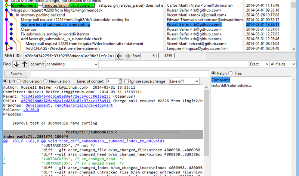Click the yellow graph node of development commit
This screenshot has height=176, width=299.
tap(6, 6)
